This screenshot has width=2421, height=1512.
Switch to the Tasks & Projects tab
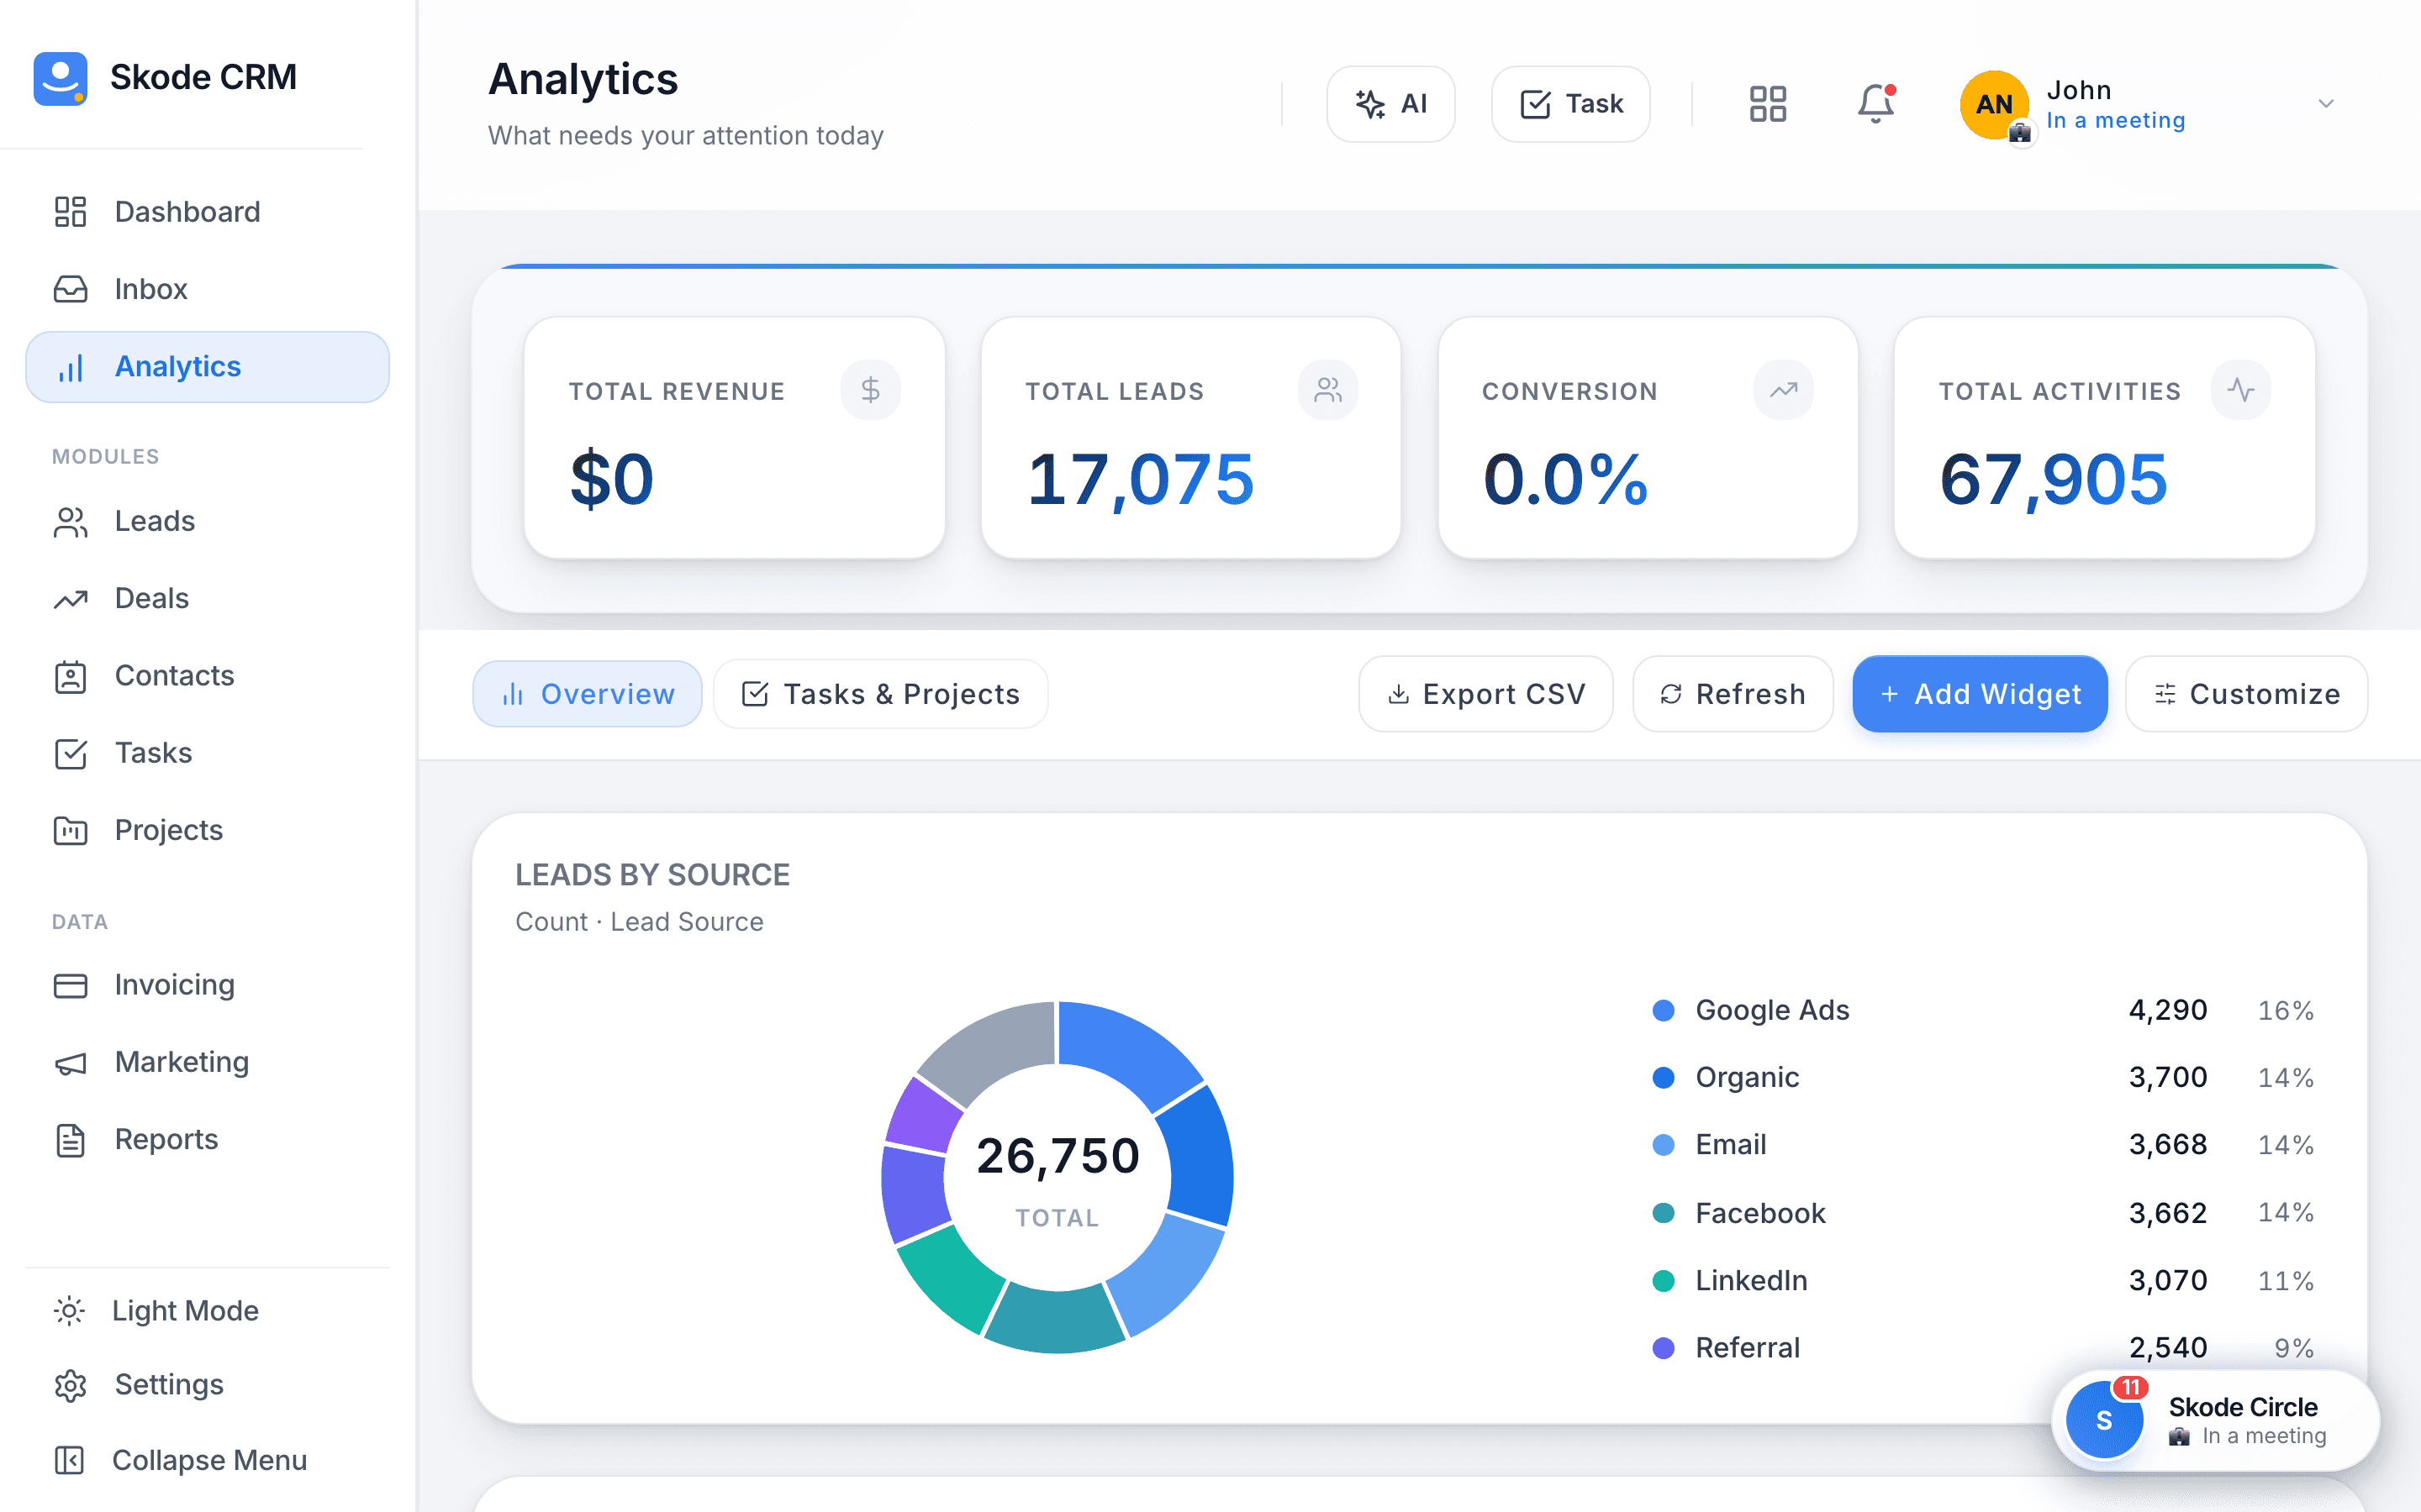point(880,694)
